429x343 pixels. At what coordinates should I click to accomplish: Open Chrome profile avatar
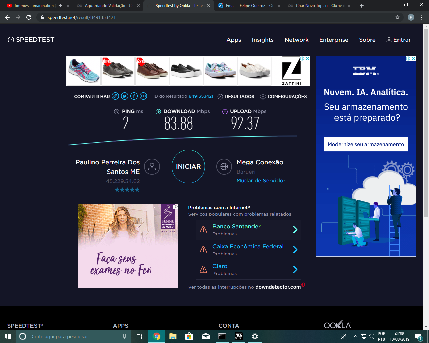point(411,17)
